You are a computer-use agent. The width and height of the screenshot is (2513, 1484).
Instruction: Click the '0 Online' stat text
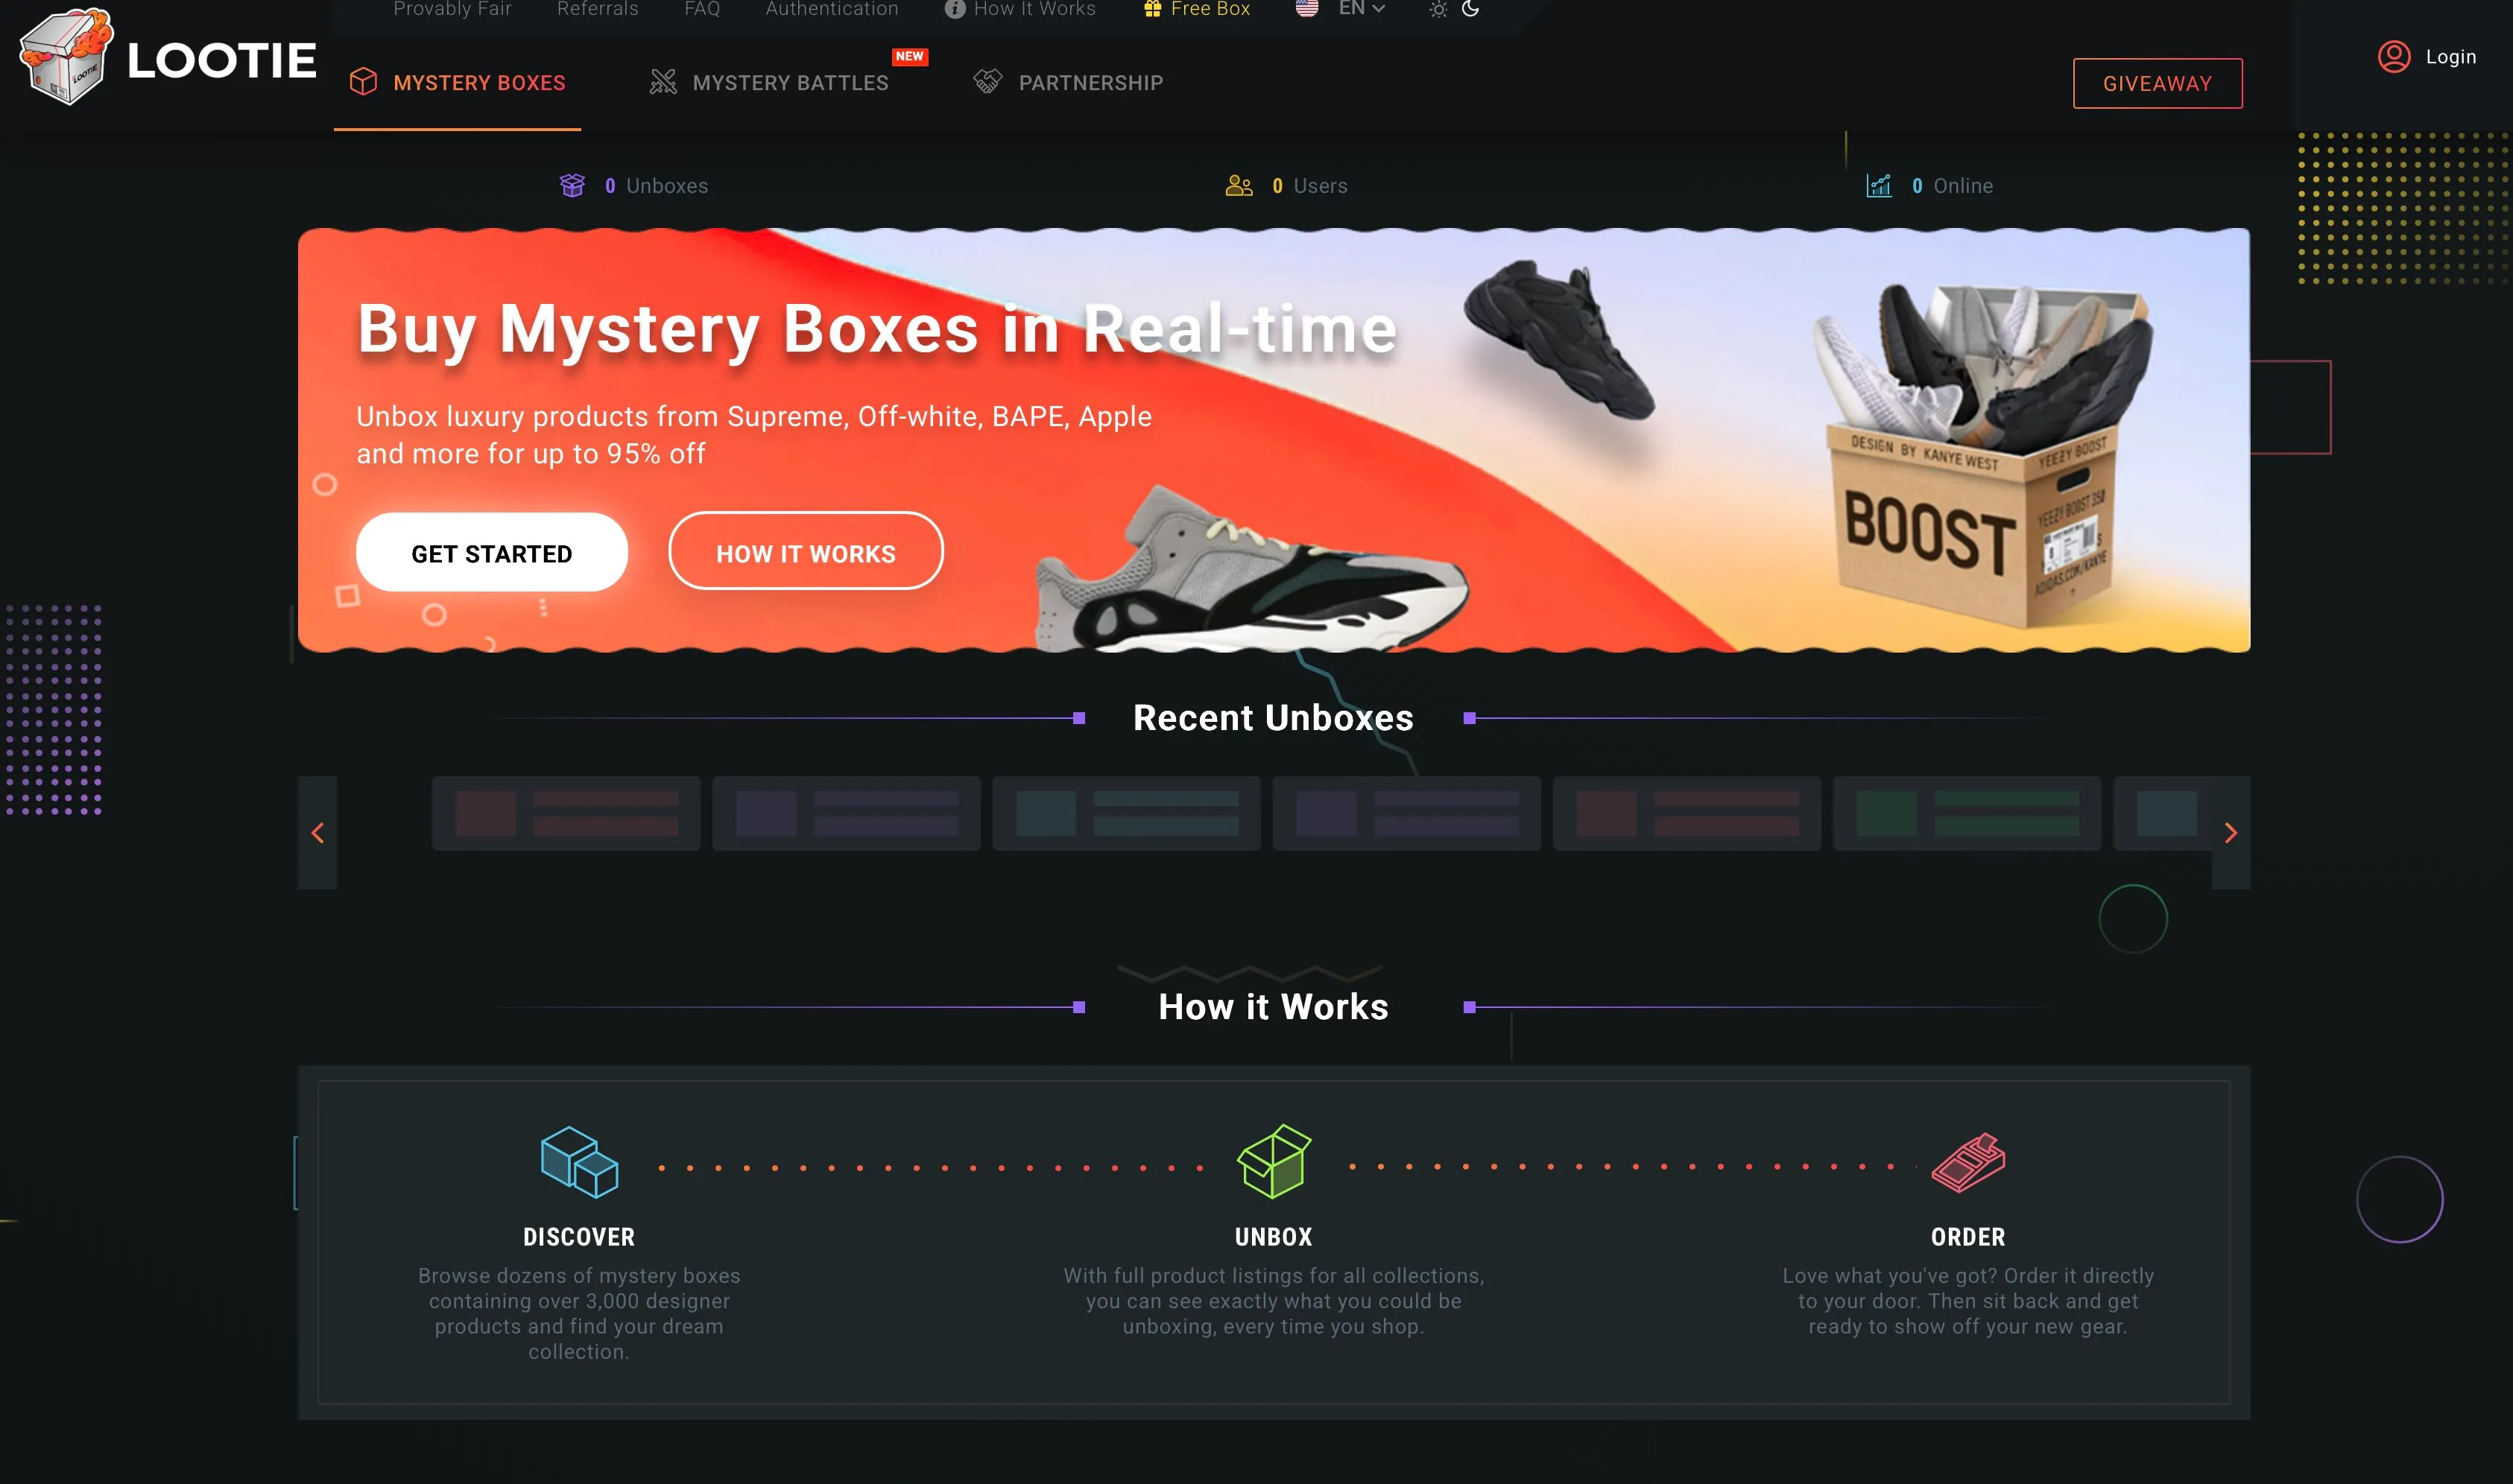(x=1952, y=186)
